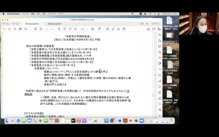Screen dimensions: 219x137
Task: Open the ヘルプ menu
Action: [x=61, y=14]
